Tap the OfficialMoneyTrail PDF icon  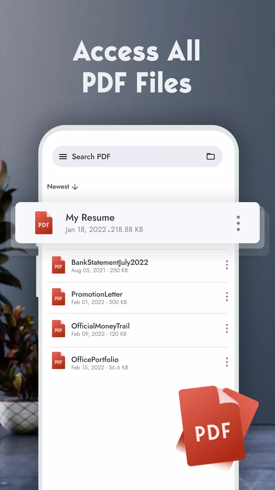[x=59, y=329]
